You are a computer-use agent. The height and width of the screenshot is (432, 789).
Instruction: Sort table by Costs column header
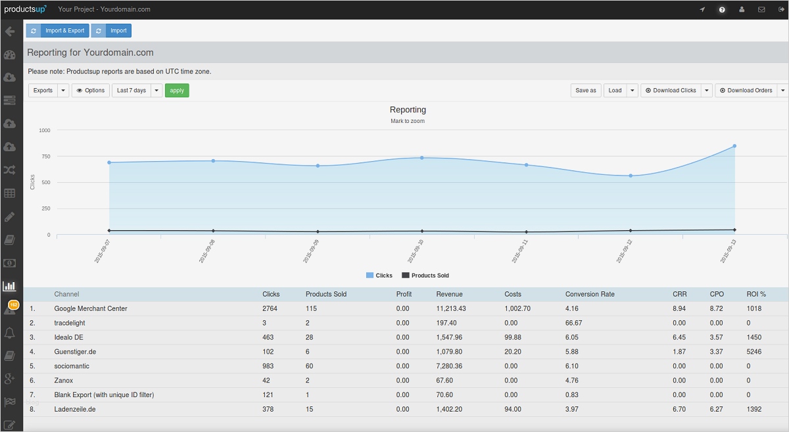point(513,294)
